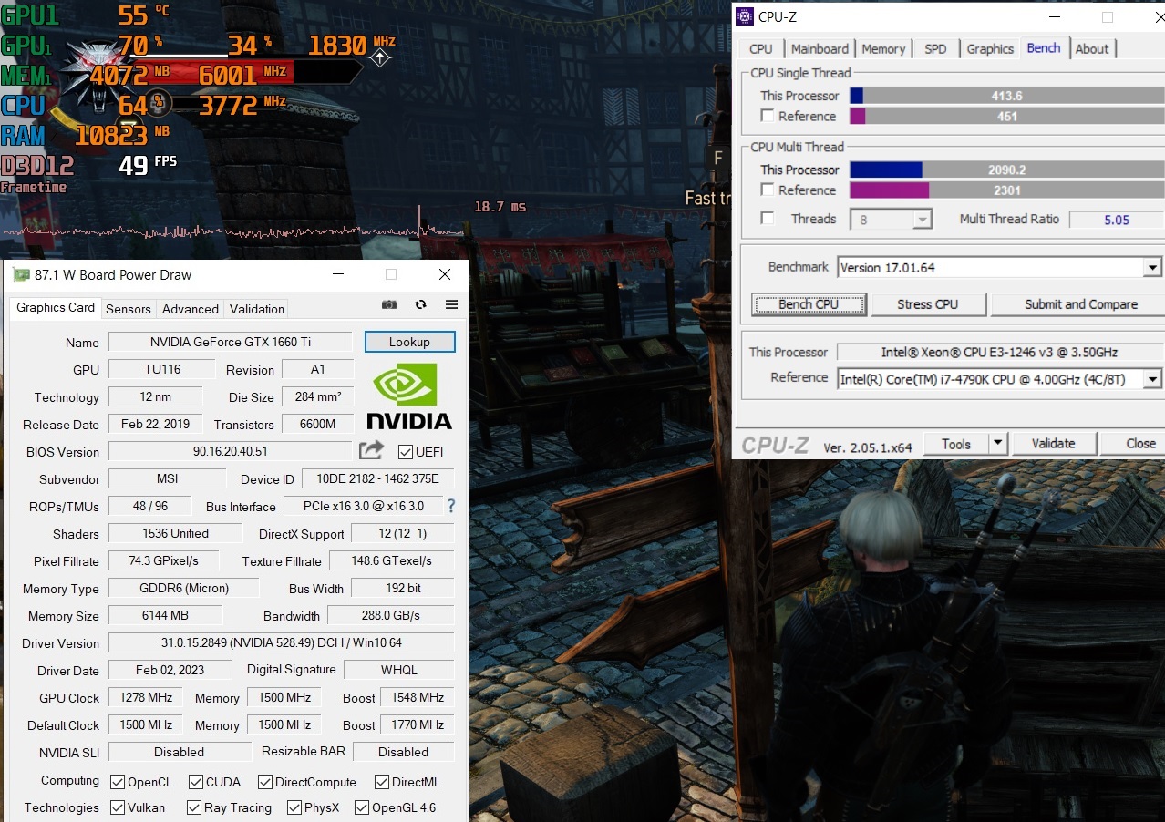Image resolution: width=1165 pixels, height=822 pixels.
Task: Enable Reference checkbox under CPU Multi Thread
Action: coord(768,190)
